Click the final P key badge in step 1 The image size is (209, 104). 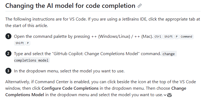point(28,43)
